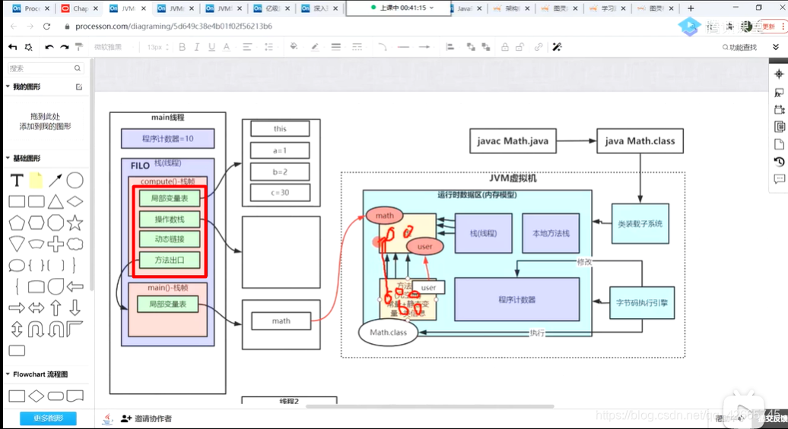Select the Text shape tool

[x=17, y=180]
